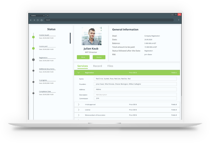
Task: Click the browser forward arrow
Action: click(34, 20)
